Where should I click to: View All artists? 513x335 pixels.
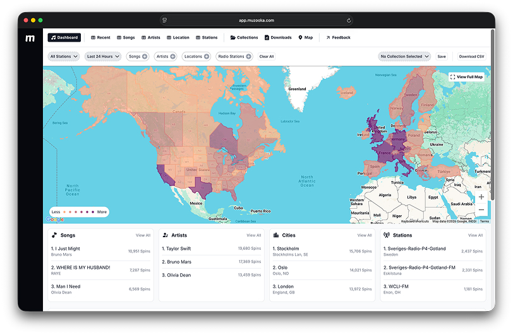click(254, 235)
